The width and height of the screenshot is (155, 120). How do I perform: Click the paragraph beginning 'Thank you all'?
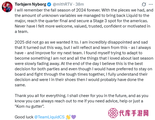(x=82, y=101)
